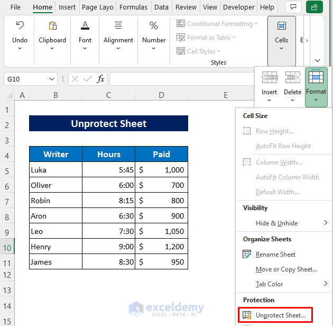Select the cell with 8:15 hours
Screen dimensions: 333x326
(108, 201)
